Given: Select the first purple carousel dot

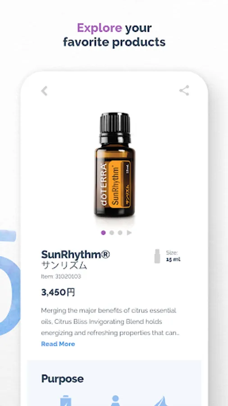Looking at the screenshot, I should pyautogui.click(x=103, y=232).
